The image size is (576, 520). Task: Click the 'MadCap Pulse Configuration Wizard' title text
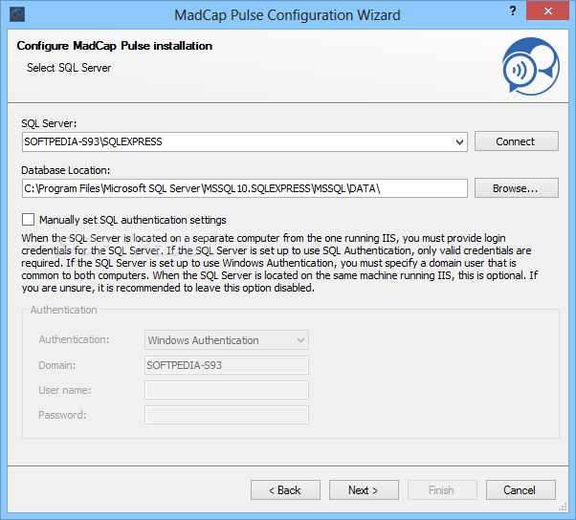pyautogui.click(x=287, y=15)
